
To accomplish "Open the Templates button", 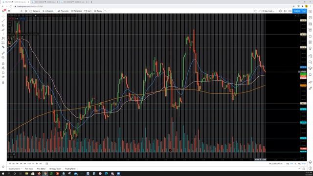I will click(77, 11).
